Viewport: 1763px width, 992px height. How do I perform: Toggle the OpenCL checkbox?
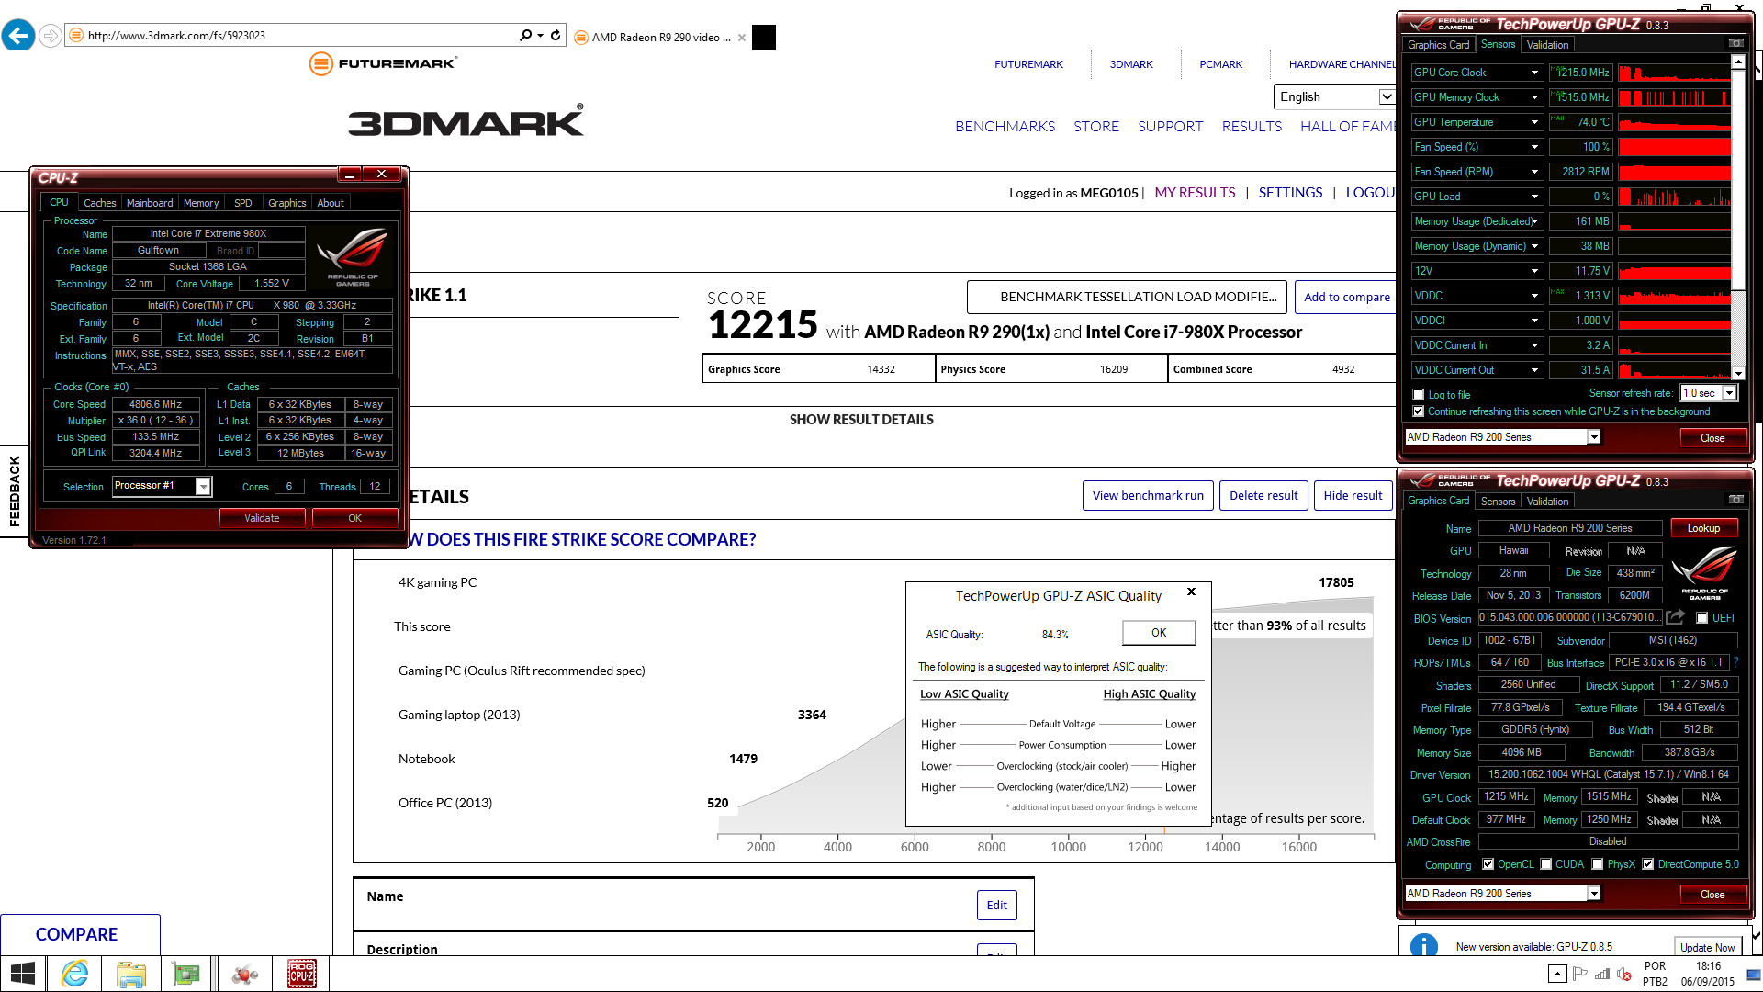(1488, 863)
